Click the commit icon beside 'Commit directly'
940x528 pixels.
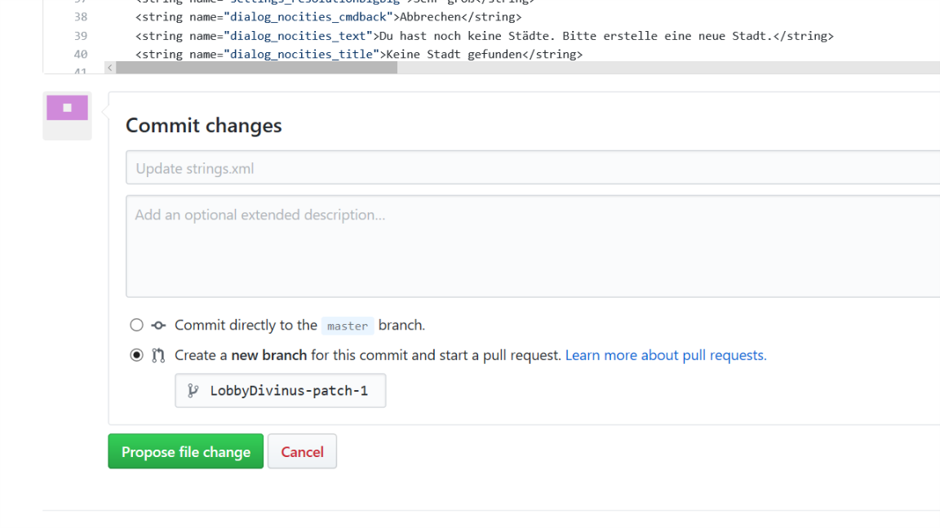pos(158,326)
